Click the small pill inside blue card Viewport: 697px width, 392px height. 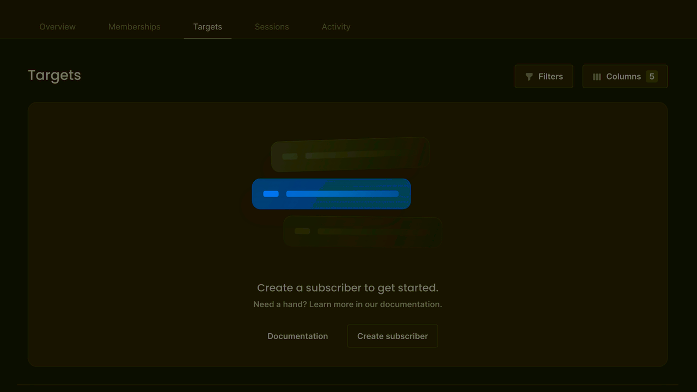(x=271, y=194)
